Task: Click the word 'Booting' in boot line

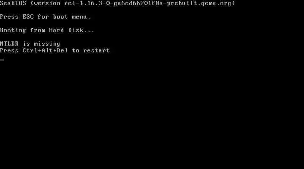Action: (x=13, y=30)
